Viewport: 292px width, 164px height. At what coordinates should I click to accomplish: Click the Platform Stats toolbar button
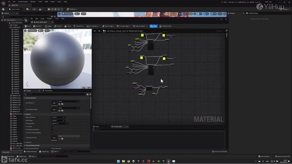pos(165,26)
